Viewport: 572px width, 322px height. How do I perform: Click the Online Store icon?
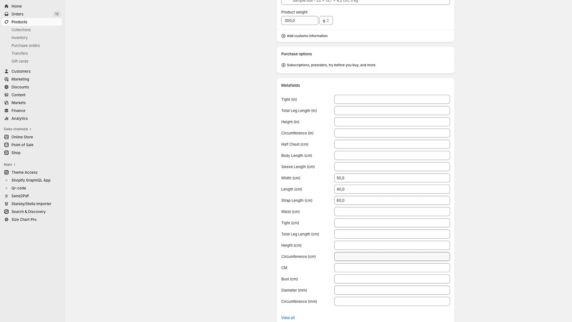point(6,137)
